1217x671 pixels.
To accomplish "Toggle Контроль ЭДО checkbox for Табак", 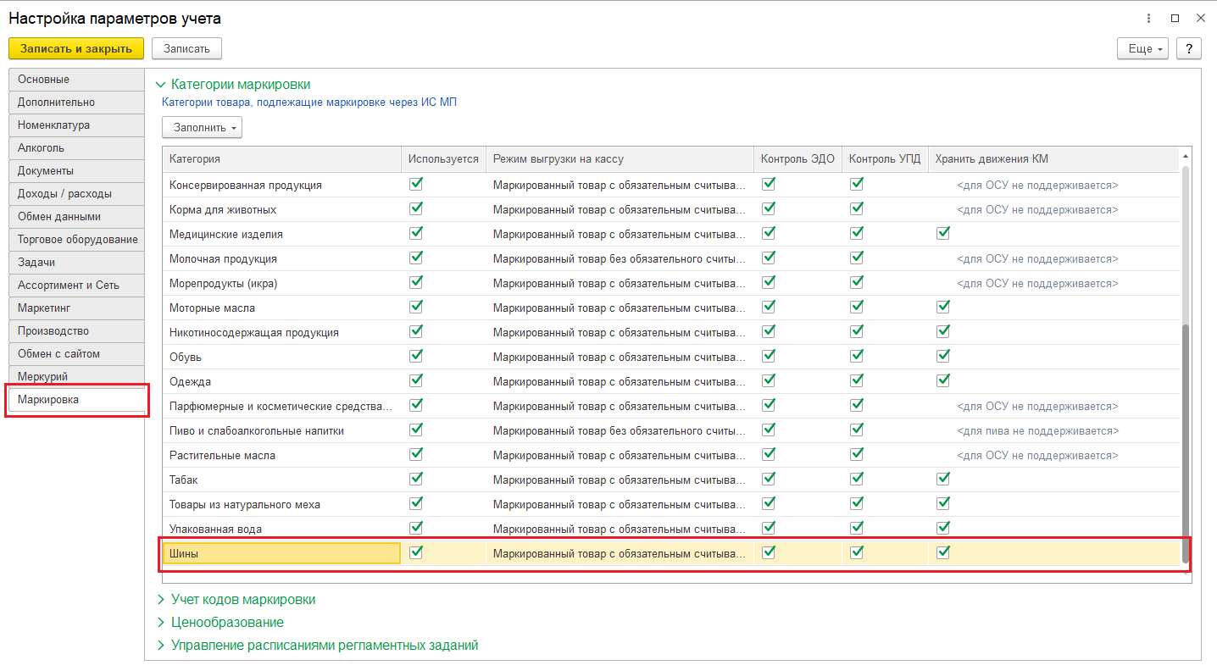I will coord(769,479).
